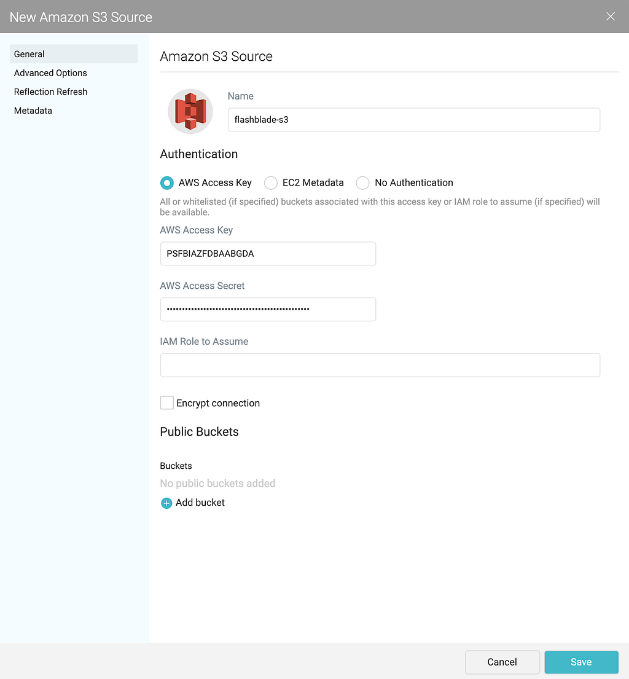Click the 'IAM Role to Assume' label
The height and width of the screenshot is (679, 629).
pos(204,341)
